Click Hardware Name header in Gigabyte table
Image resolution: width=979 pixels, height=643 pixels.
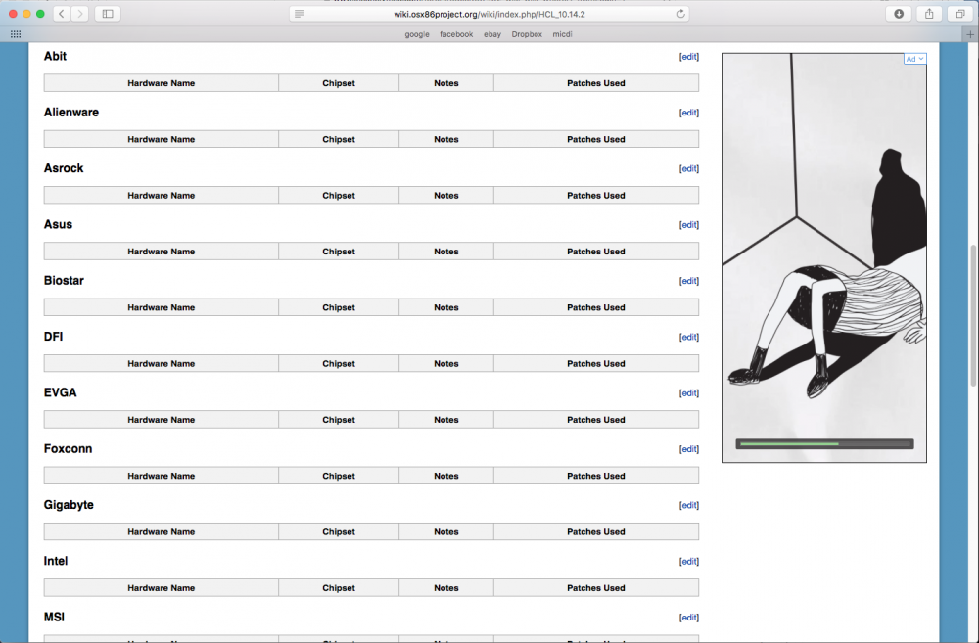pyautogui.click(x=162, y=531)
